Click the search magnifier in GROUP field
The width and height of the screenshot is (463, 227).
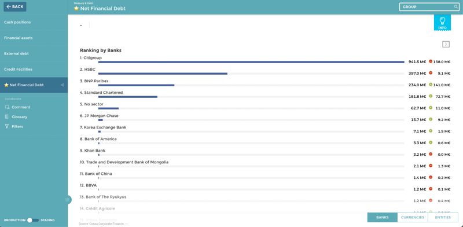click(455, 7)
